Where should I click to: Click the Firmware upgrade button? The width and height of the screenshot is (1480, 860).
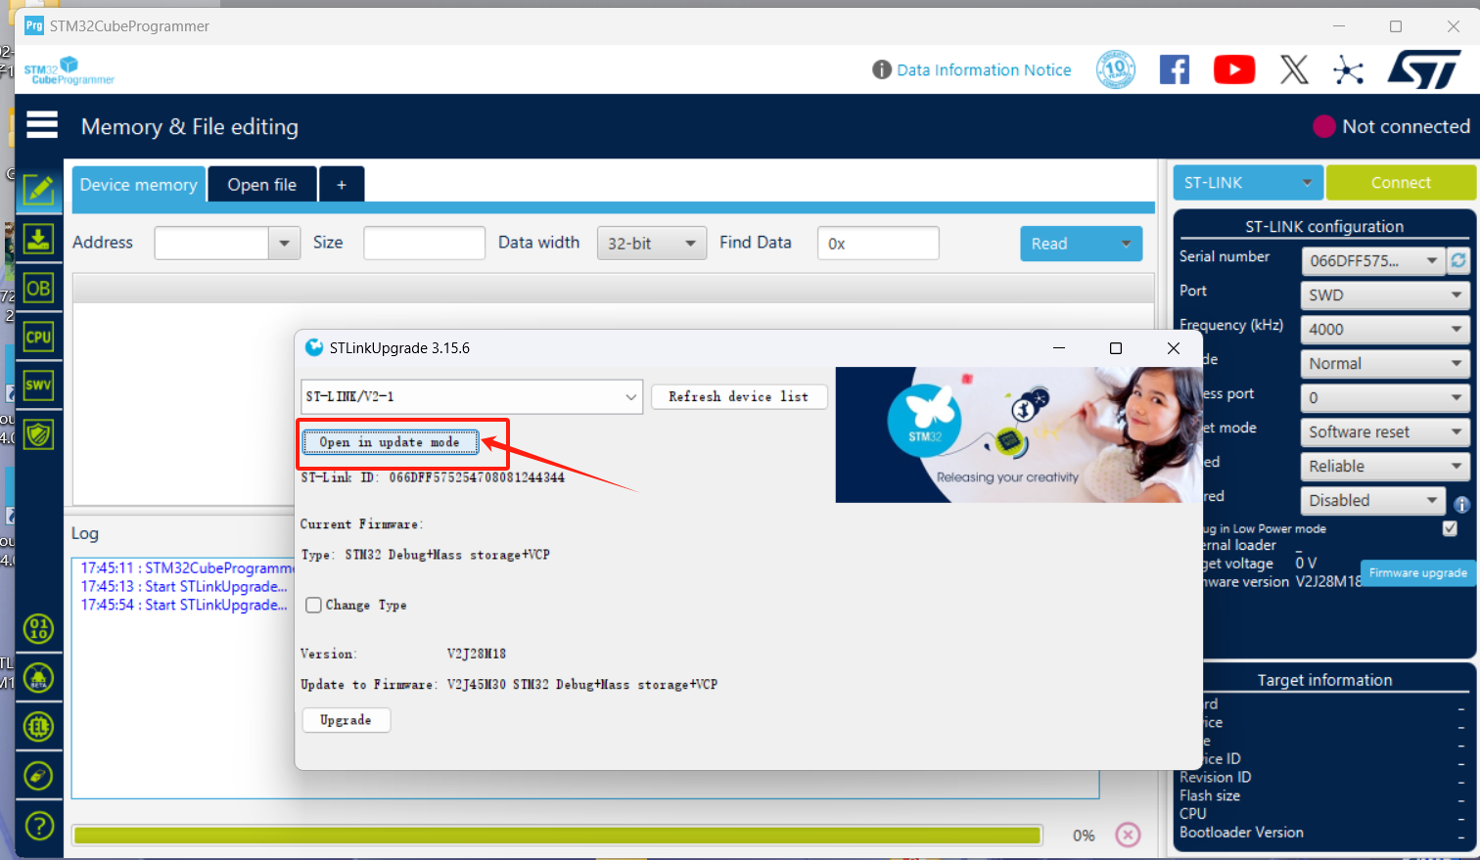[1417, 573]
